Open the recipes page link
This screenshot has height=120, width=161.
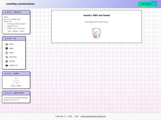click(x=12, y=61)
